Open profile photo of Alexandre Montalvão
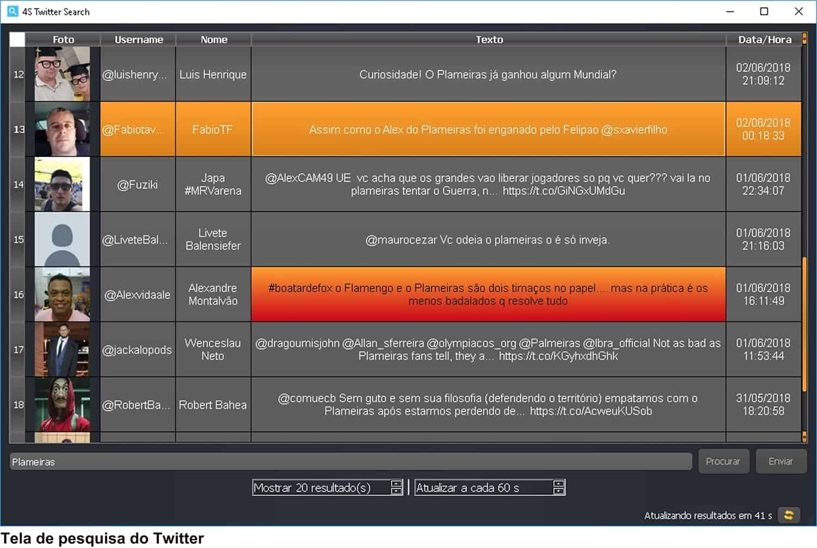The height and width of the screenshot is (548, 817). point(62,294)
